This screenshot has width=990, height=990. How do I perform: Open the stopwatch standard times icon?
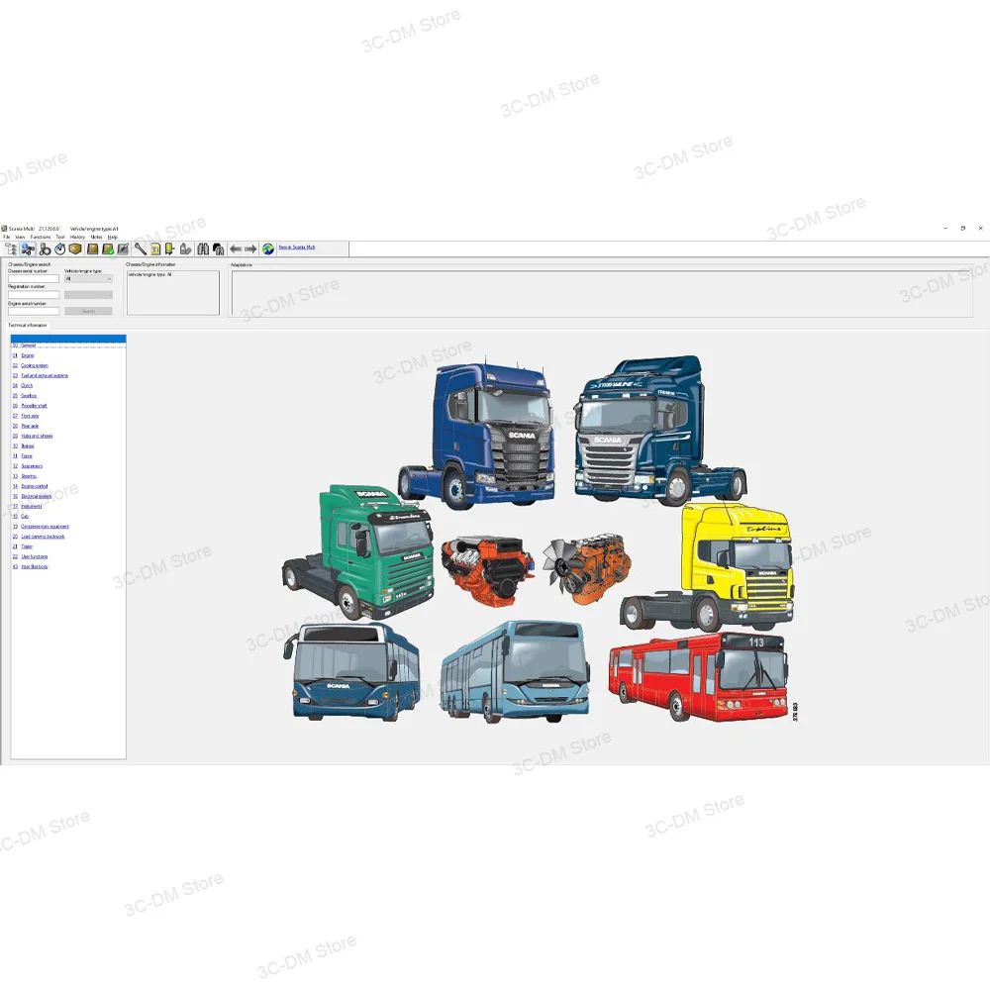tap(60, 249)
